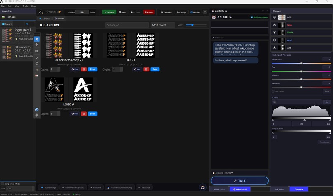
Task: Switch to the Canvas tab
Action: [71, 12]
